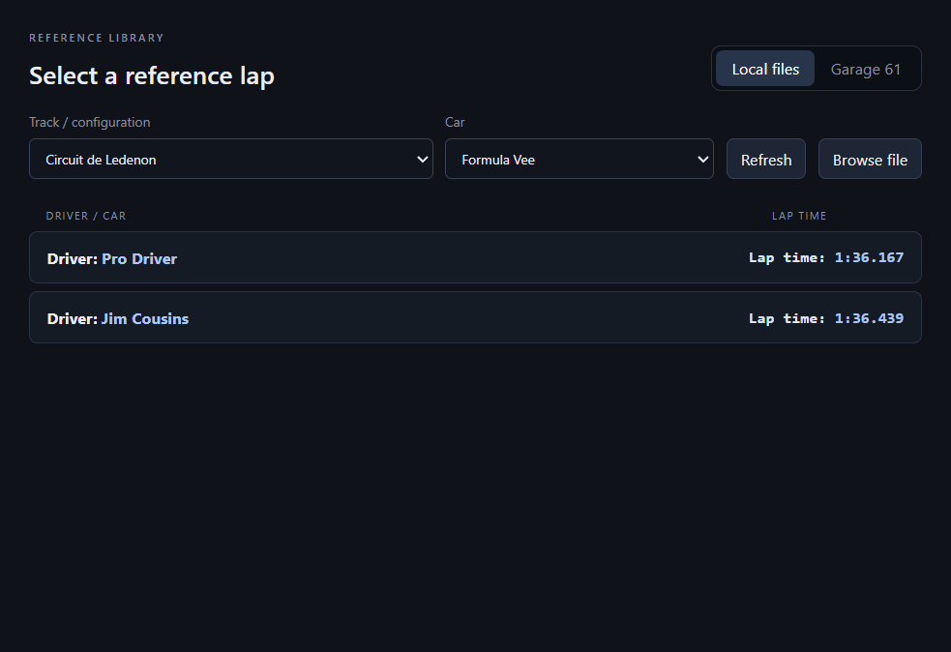Open the Car dropdown showing Formula Vee
The image size is (951, 652).
click(580, 159)
